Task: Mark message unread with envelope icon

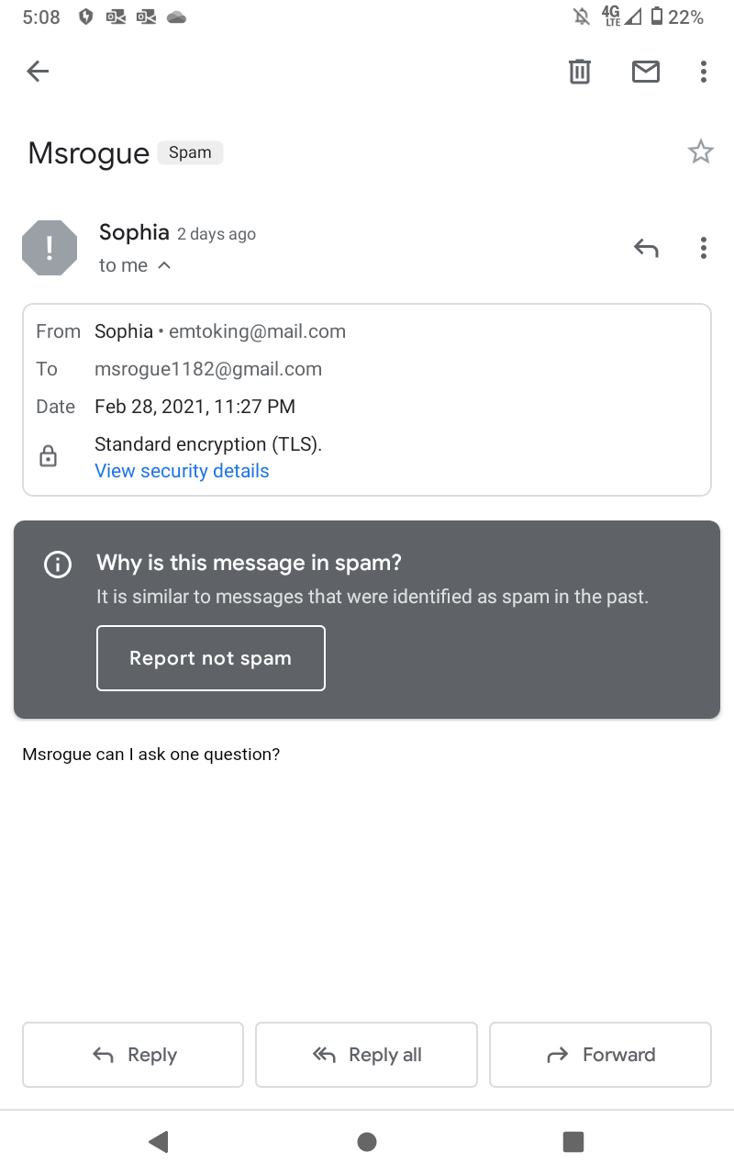Action: (x=646, y=71)
